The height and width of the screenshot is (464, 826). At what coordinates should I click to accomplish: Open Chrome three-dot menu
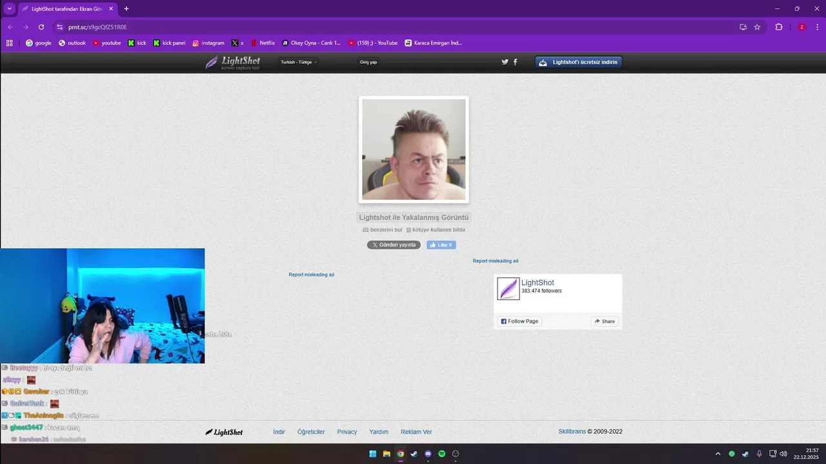[816, 27]
